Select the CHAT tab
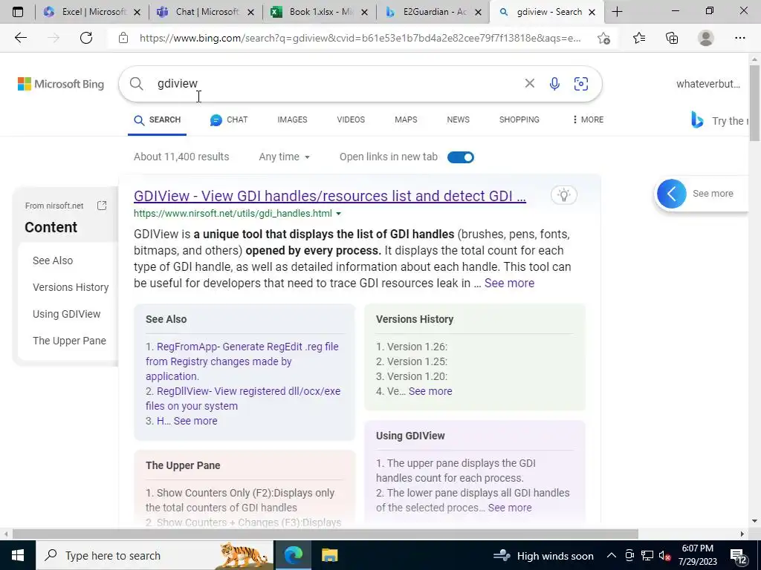This screenshot has height=570, width=761. point(229,119)
